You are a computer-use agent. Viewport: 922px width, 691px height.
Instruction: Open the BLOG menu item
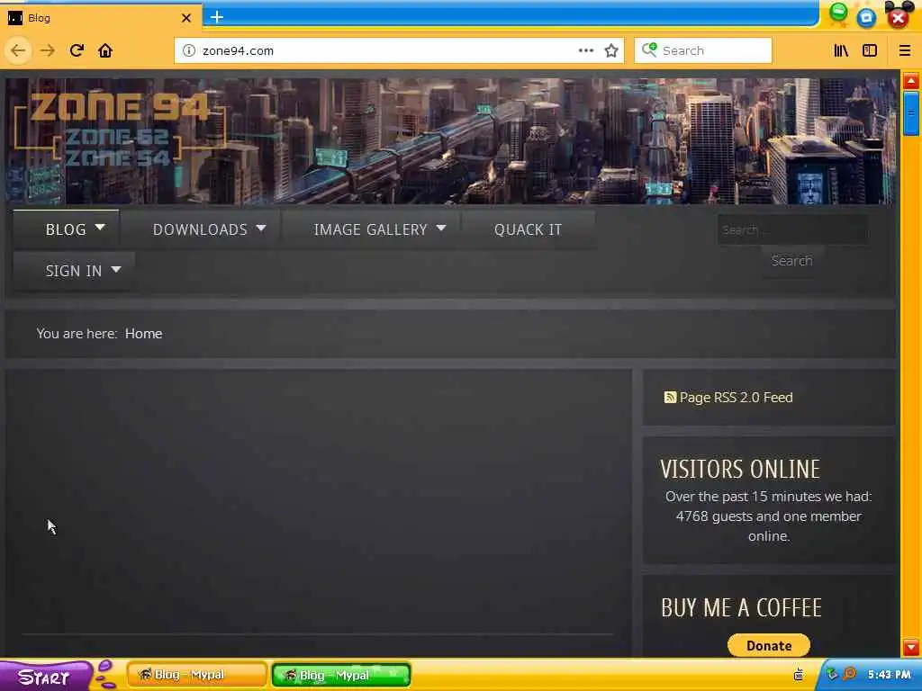[66, 229]
